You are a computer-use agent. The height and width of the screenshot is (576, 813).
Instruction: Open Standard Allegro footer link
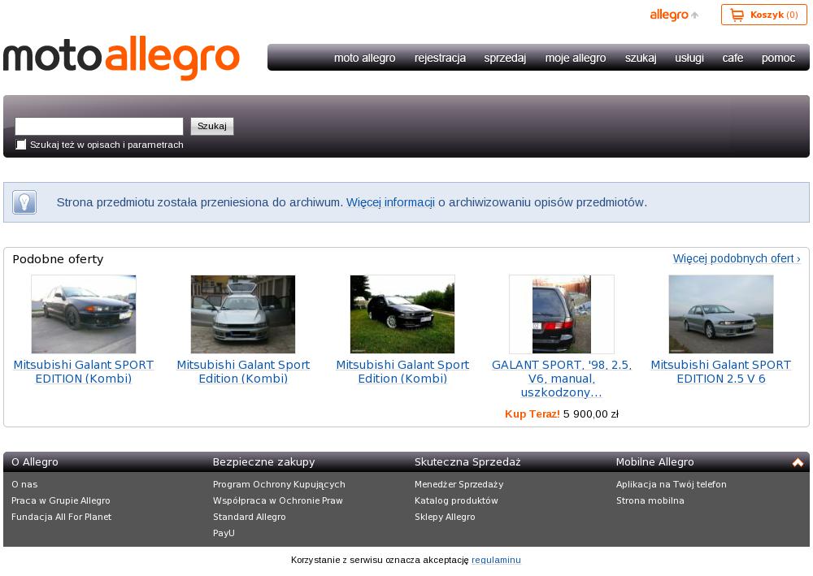249,517
